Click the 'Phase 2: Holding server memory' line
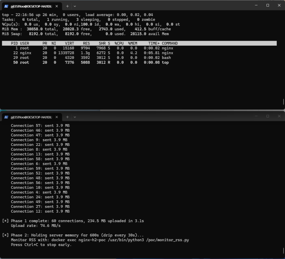This screenshot has width=285, height=259. point(73,235)
